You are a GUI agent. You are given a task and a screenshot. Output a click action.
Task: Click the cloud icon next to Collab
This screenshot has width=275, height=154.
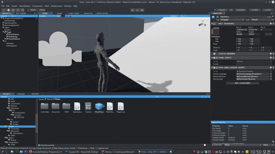pos(231,10)
